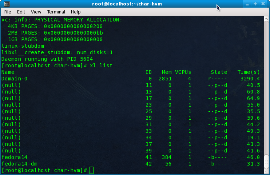Viewport: 270px width, 175px height.
Task: Open the File menu
Action: click(x=8, y=12)
